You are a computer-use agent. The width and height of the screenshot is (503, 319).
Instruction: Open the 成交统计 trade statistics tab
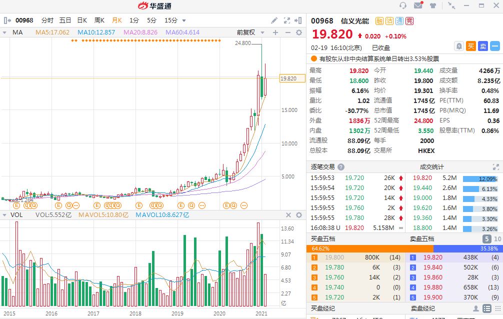[432, 167]
